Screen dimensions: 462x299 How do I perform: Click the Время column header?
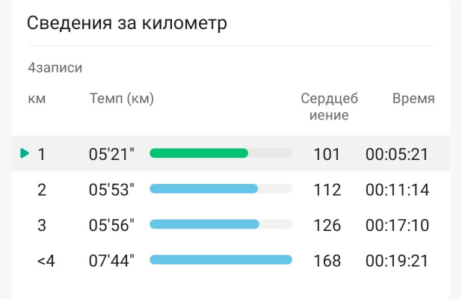[x=413, y=99]
